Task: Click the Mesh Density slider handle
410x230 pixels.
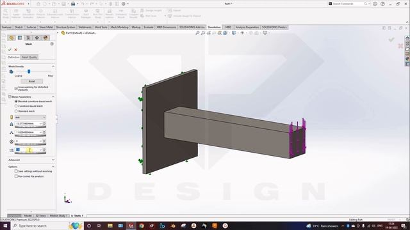Action: coord(29,72)
